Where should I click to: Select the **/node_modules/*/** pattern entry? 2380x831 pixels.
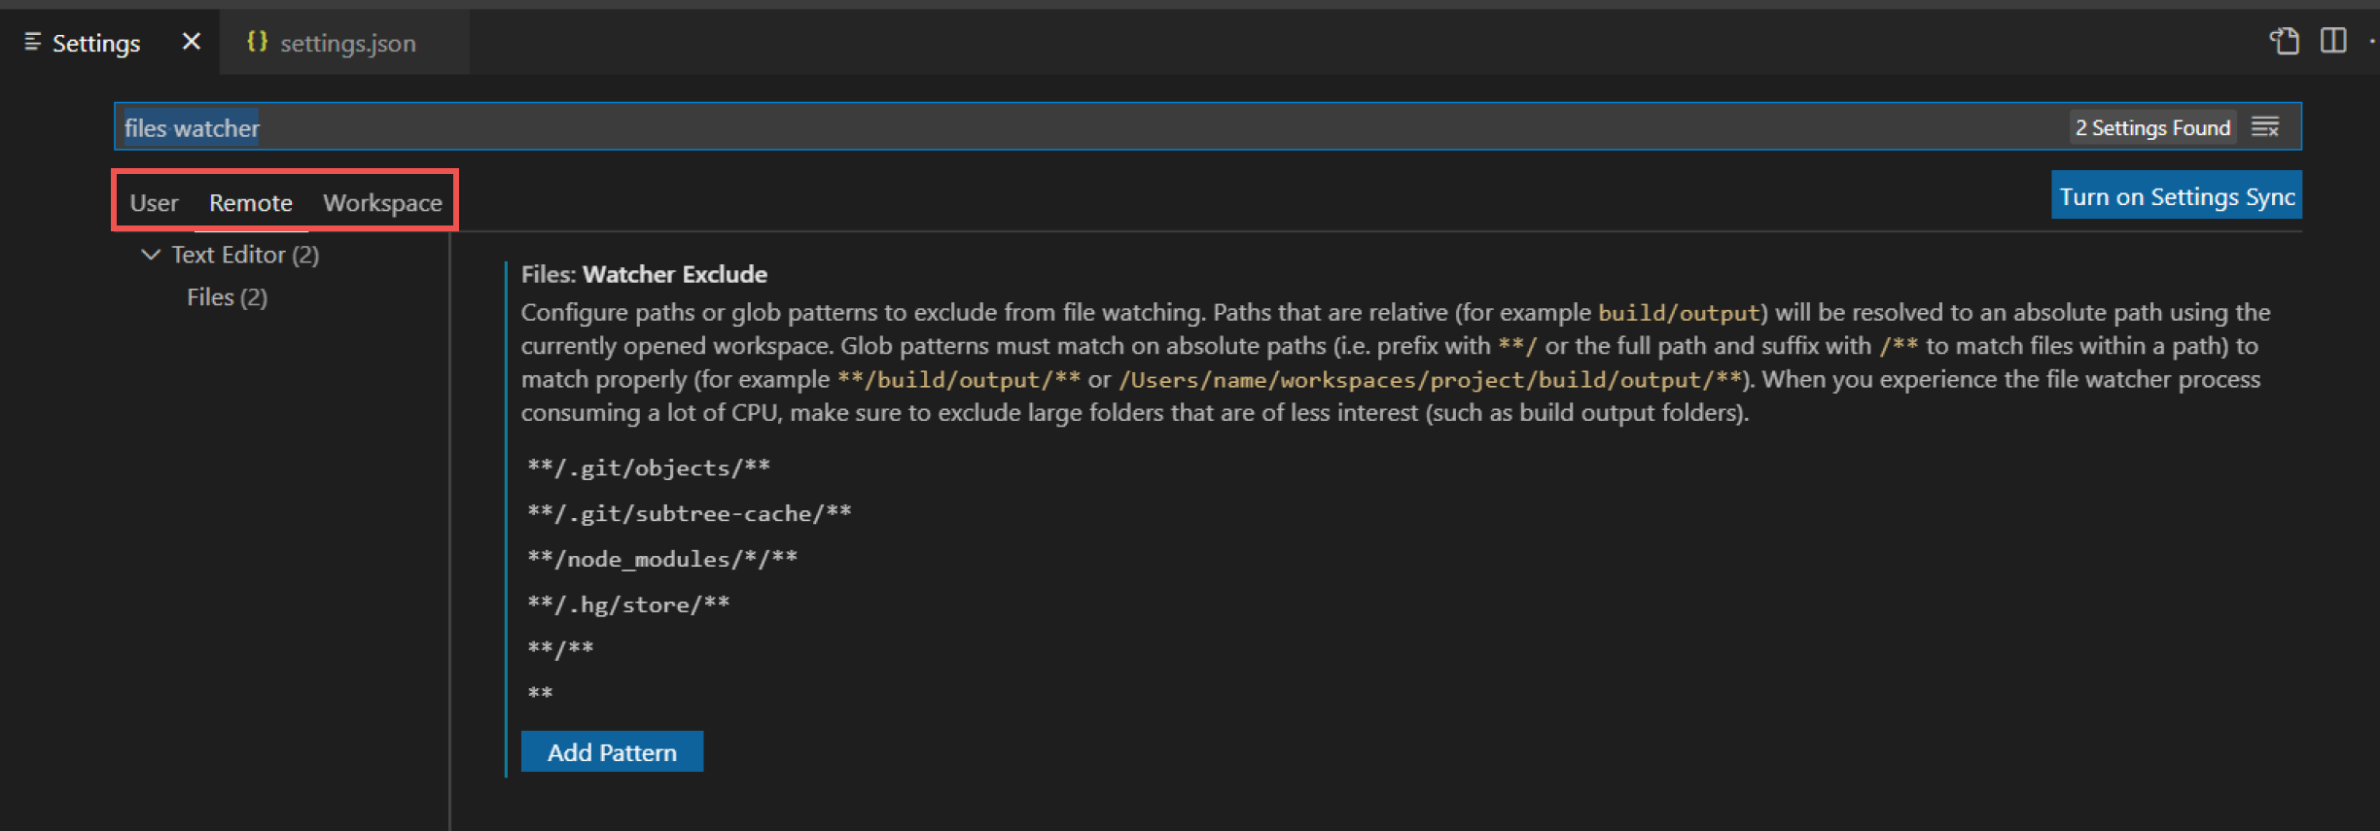click(662, 559)
